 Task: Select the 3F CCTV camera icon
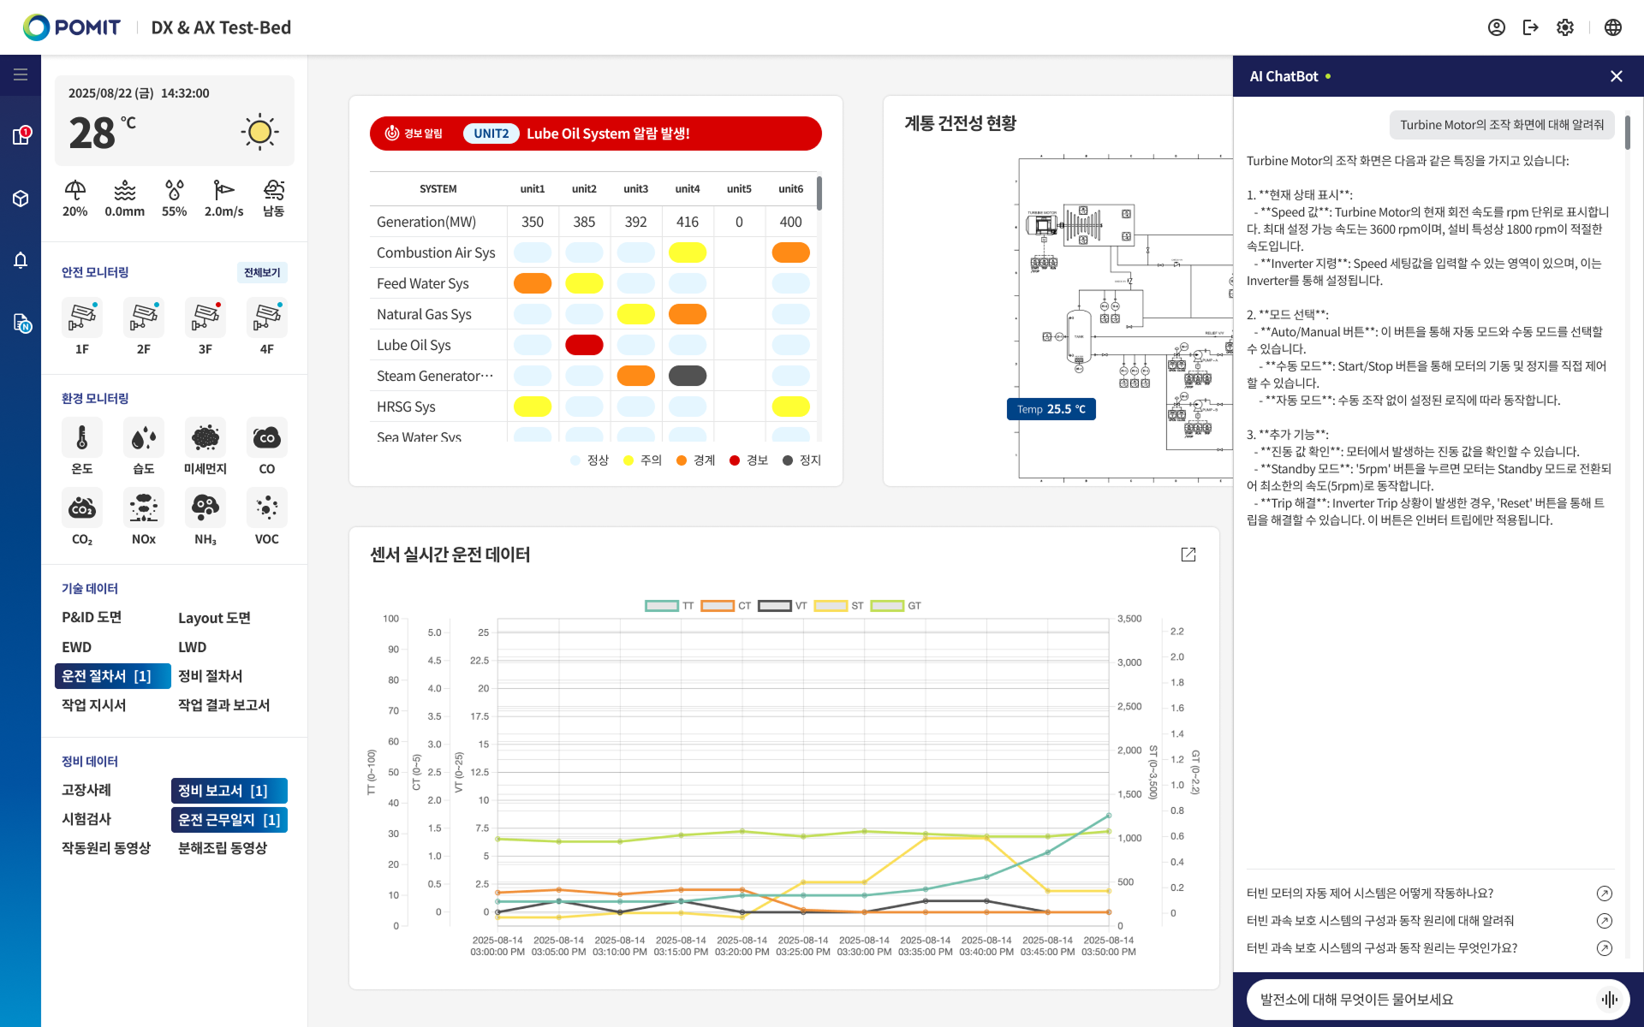pyautogui.click(x=205, y=318)
